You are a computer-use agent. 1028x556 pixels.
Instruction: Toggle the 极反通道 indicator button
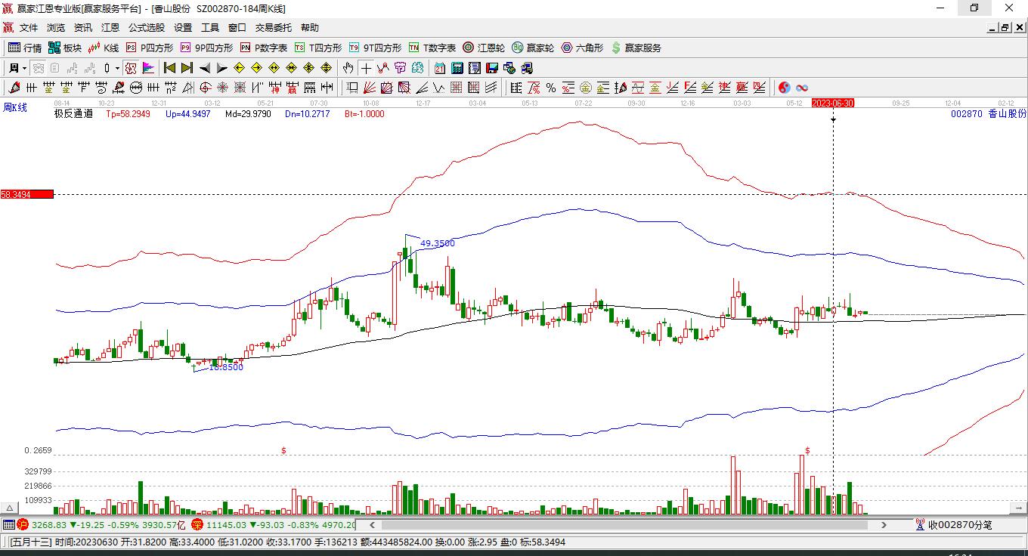(73, 114)
